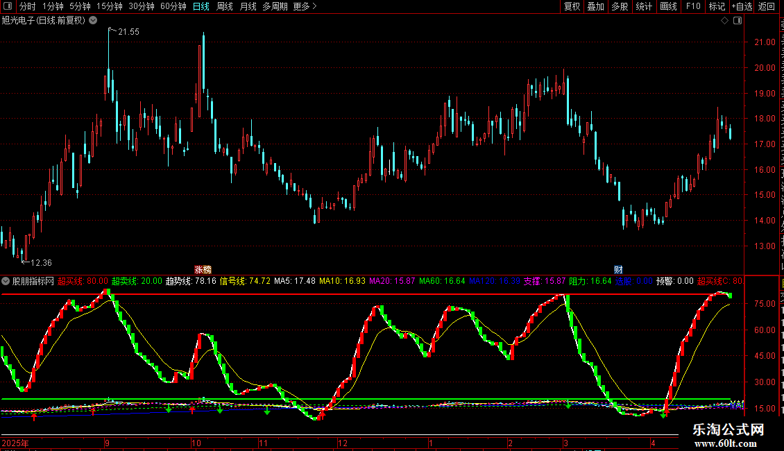Click the 叠加 overlay button
Screen dimensions: 784x451
click(596, 6)
